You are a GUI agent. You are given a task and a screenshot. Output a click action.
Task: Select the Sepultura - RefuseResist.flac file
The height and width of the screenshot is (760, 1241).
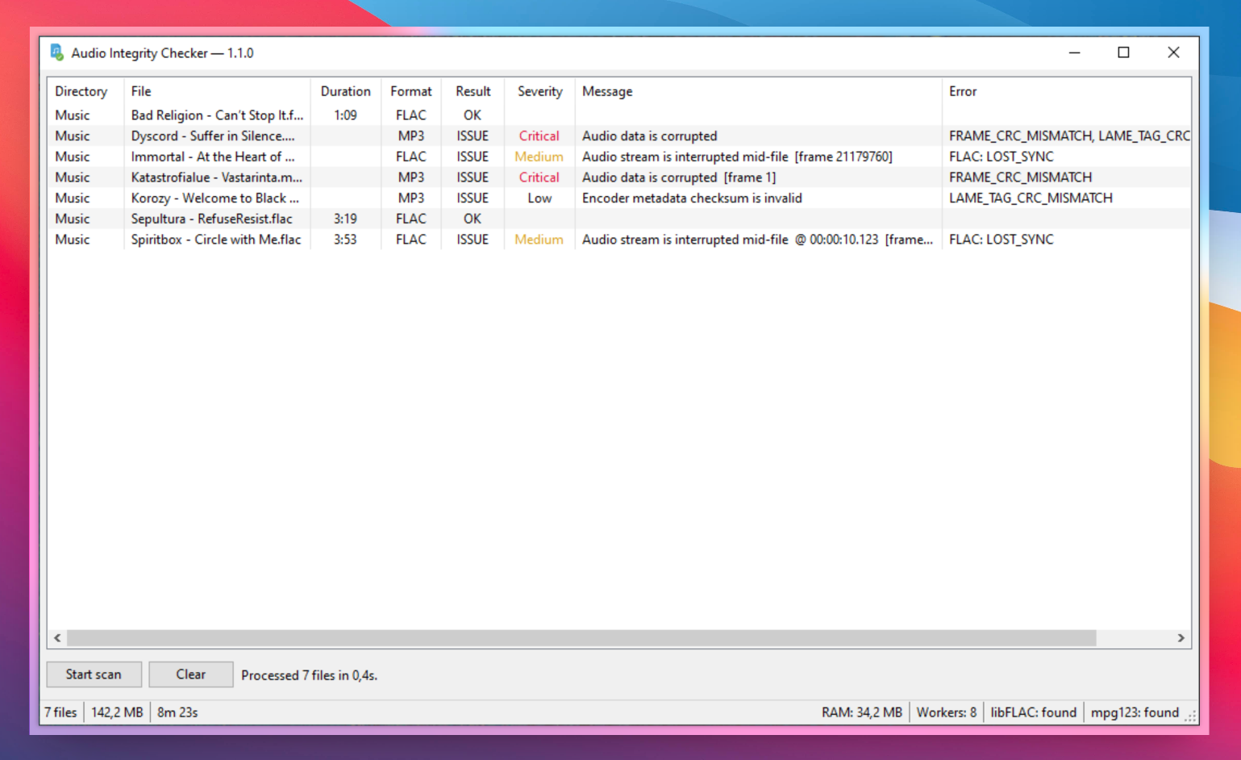(x=211, y=219)
